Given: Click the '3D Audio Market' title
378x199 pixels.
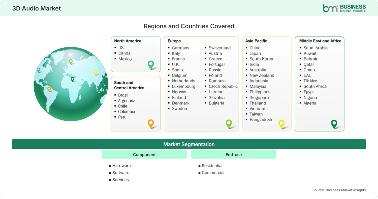Looking at the screenshot, I should [x=36, y=8].
